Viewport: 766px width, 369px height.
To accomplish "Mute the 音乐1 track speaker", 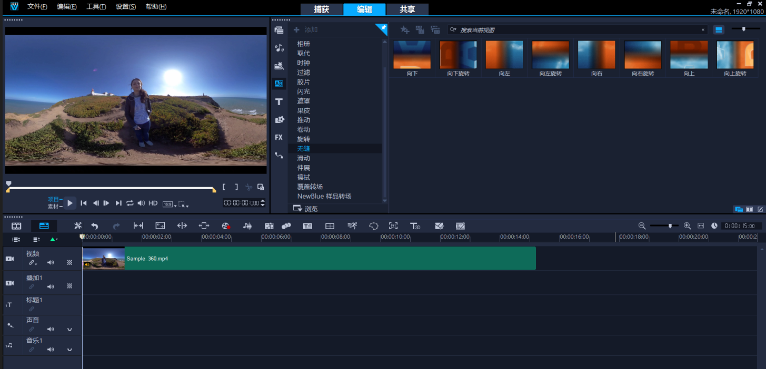I will 51,350.
